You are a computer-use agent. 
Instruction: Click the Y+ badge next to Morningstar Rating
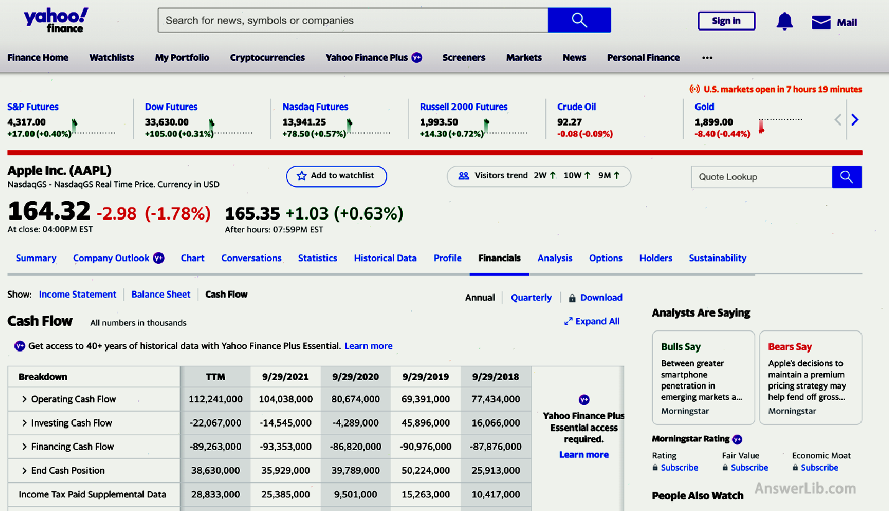[x=737, y=439]
